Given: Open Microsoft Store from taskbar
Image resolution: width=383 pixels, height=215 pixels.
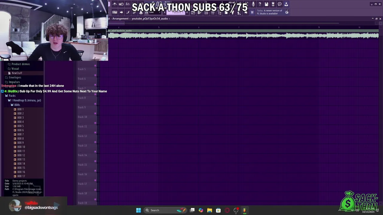Looking at the screenshot, I should click(x=218, y=210).
